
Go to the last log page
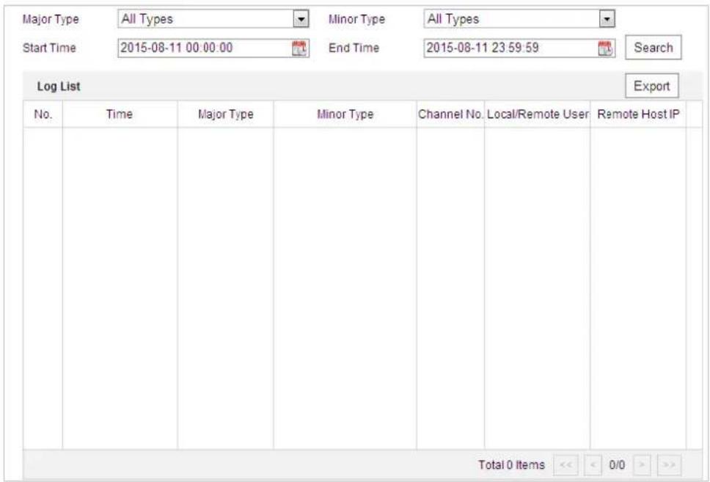coord(669,465)
